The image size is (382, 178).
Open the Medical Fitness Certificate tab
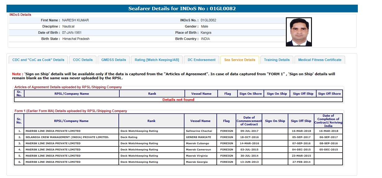[320, 60]
